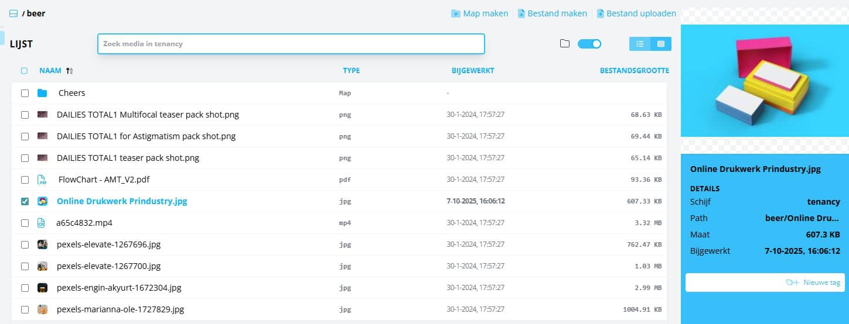Click the video file icon for a65c4832.mp4
The height and width of the screenshot is (324, 849).
(42, 223)
